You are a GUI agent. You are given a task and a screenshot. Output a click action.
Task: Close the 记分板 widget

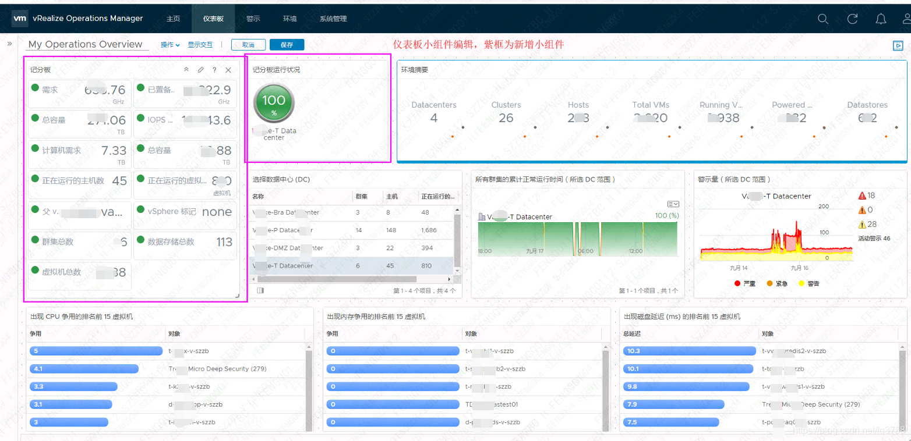(228, 70)
